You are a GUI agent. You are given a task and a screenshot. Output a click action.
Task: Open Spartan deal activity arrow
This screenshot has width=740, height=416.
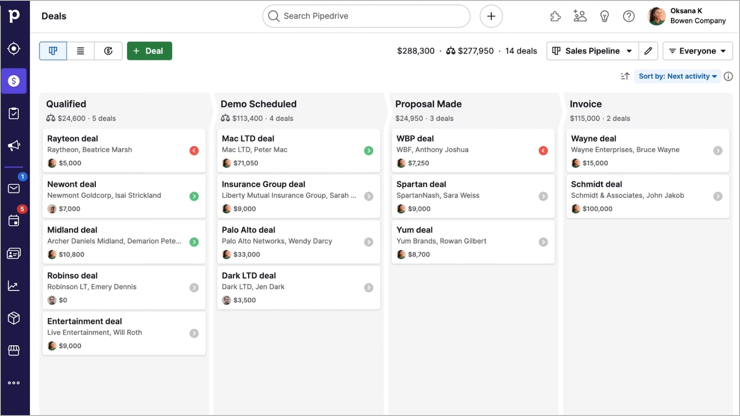coord(543,196)
